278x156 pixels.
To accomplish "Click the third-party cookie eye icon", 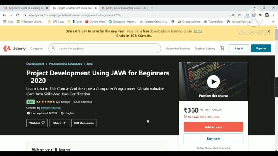I will [x=233, y=15].
